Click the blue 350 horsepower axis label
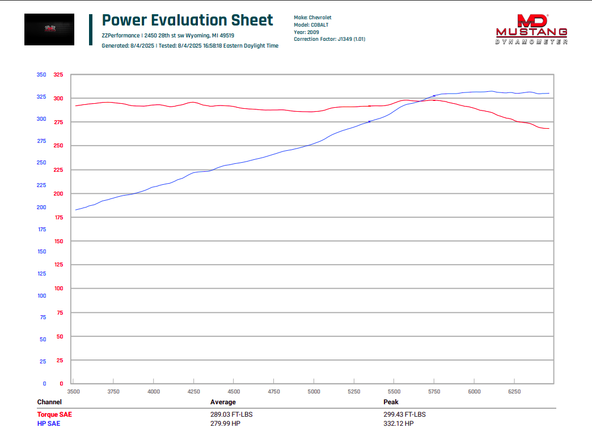This screenshot has width=592, height=436. [41, 75]
